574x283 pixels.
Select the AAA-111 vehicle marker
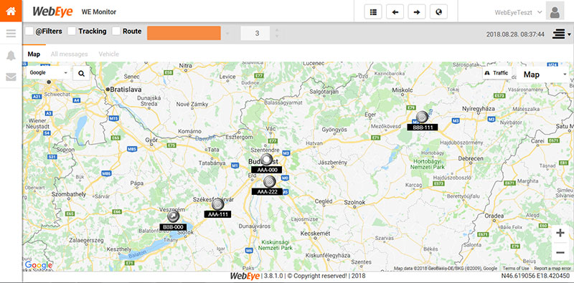tap(218, 204)
